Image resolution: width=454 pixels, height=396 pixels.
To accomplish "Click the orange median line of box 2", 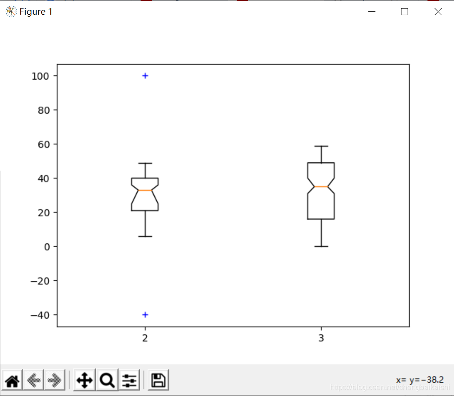I will click(145, 190).
